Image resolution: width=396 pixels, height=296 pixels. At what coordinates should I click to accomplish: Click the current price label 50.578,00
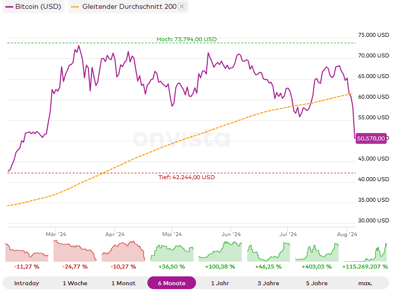pyautogui.click(x=371, y=138)
